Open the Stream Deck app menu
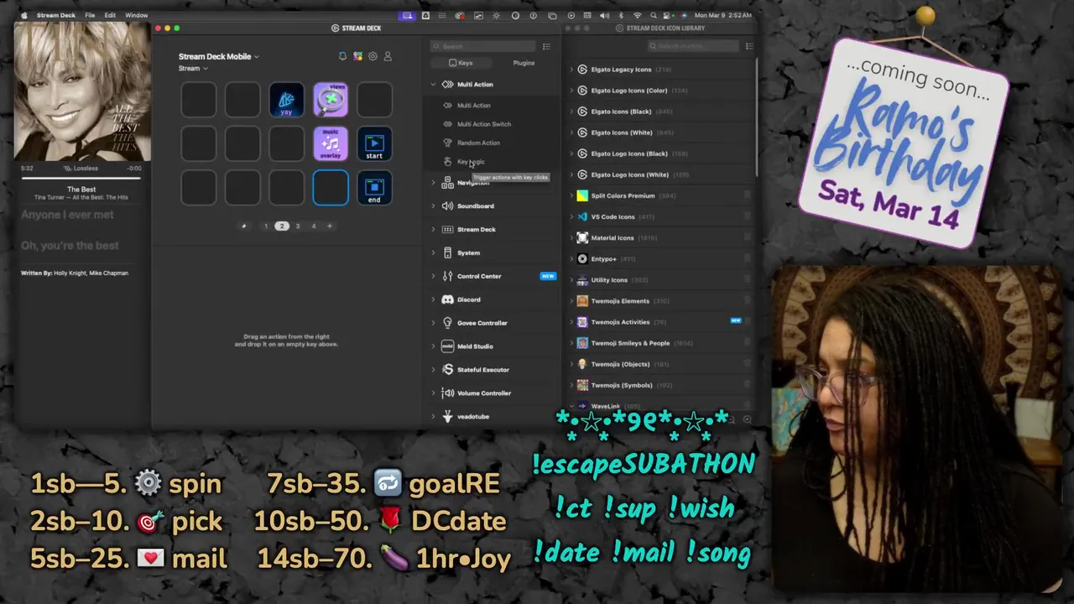The image size is (1074, 604). 56,15
